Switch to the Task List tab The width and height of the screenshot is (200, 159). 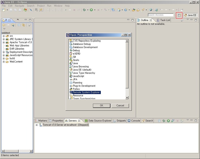(164, 20)
